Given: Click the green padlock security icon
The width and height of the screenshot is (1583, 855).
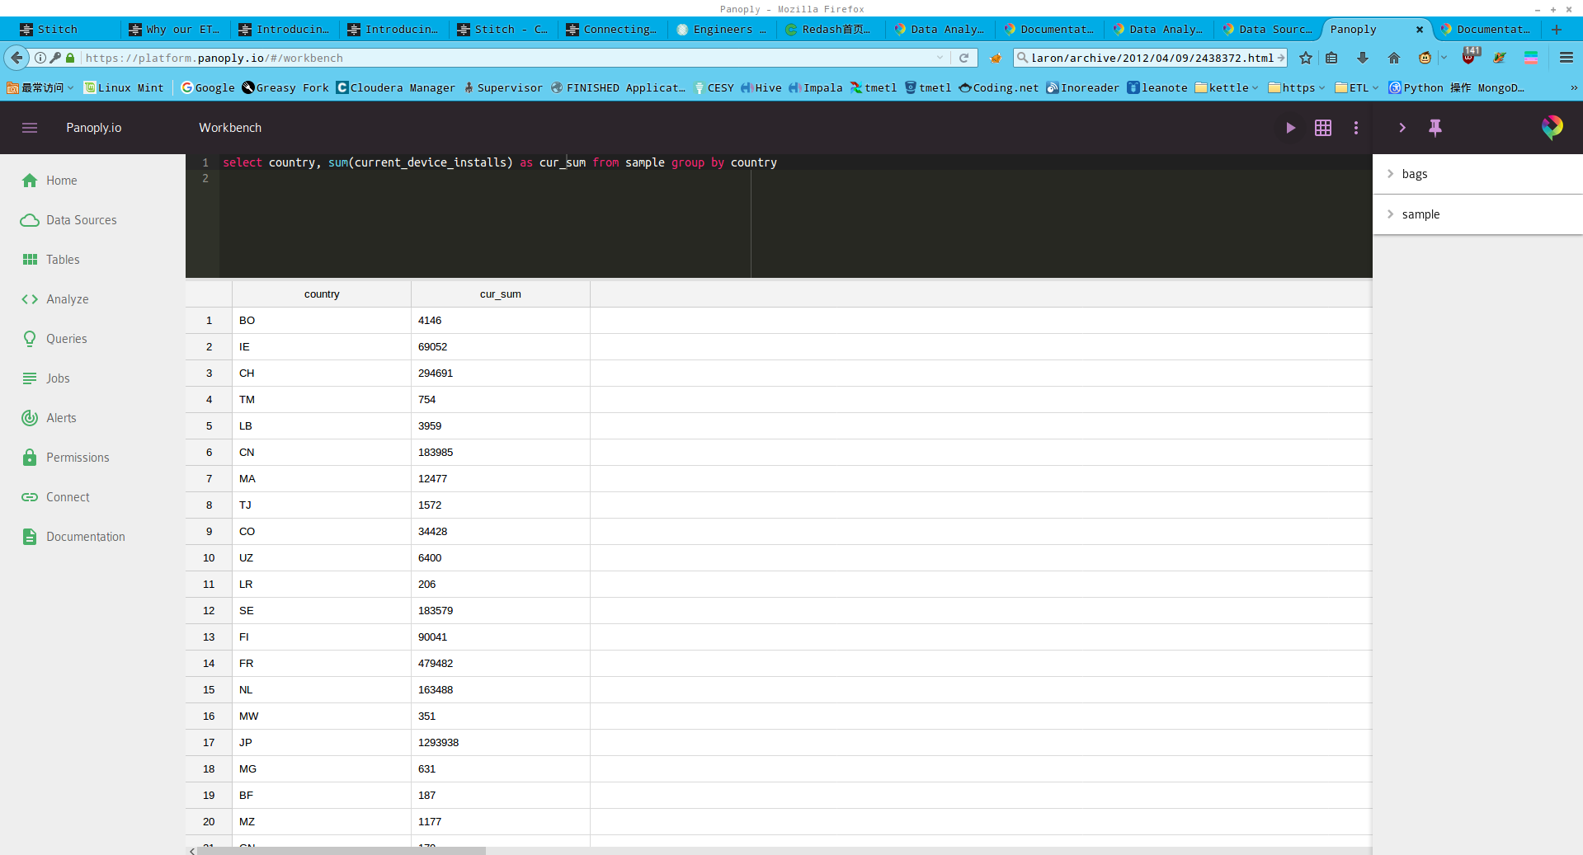Looking at the screenshot, I should tap(70, 58).
